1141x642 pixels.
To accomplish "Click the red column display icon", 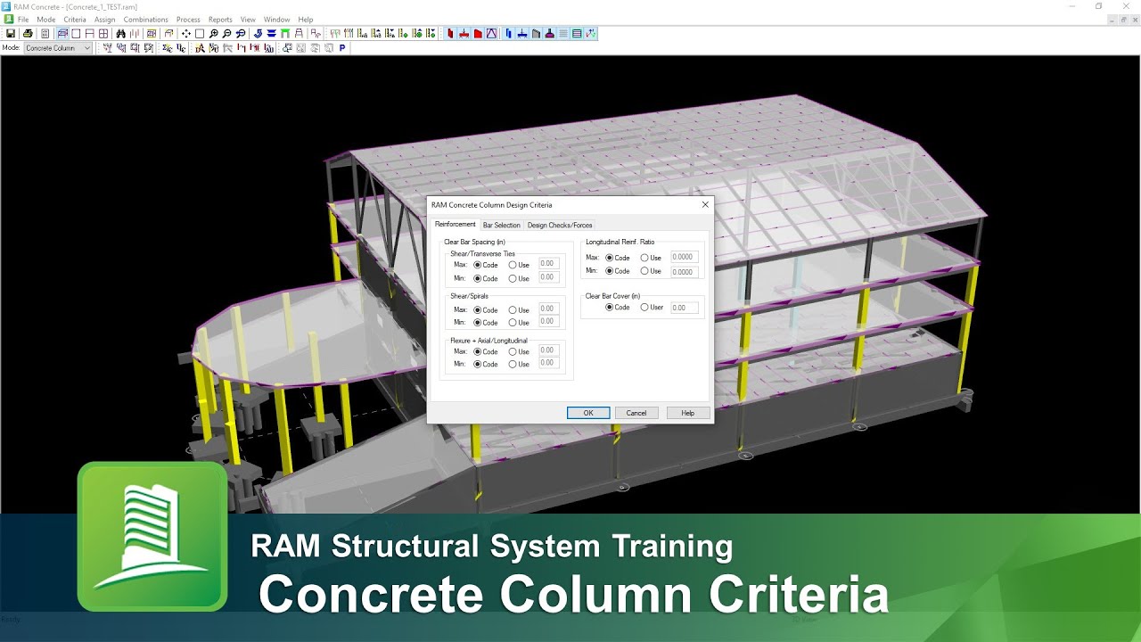I will coord(450,34).
